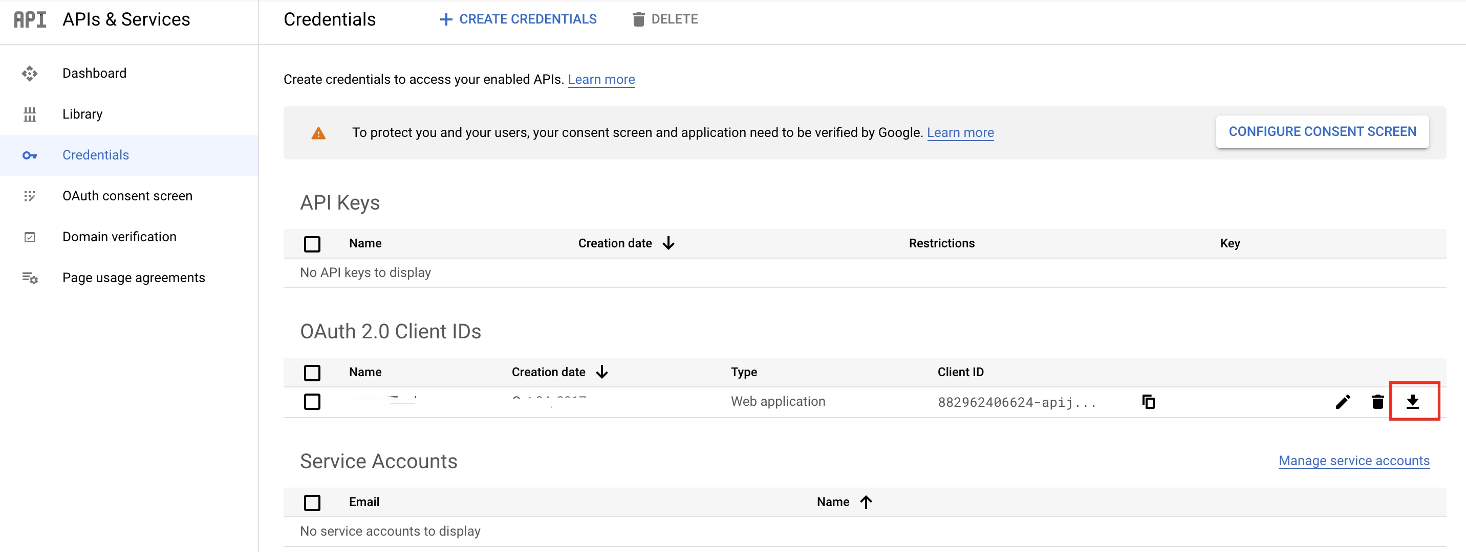Viewport: 1466px width, 552px height.
Task: Check the select-all box in the OAuth 2.0 Client IDs header
Action: (x=312, y=373)
